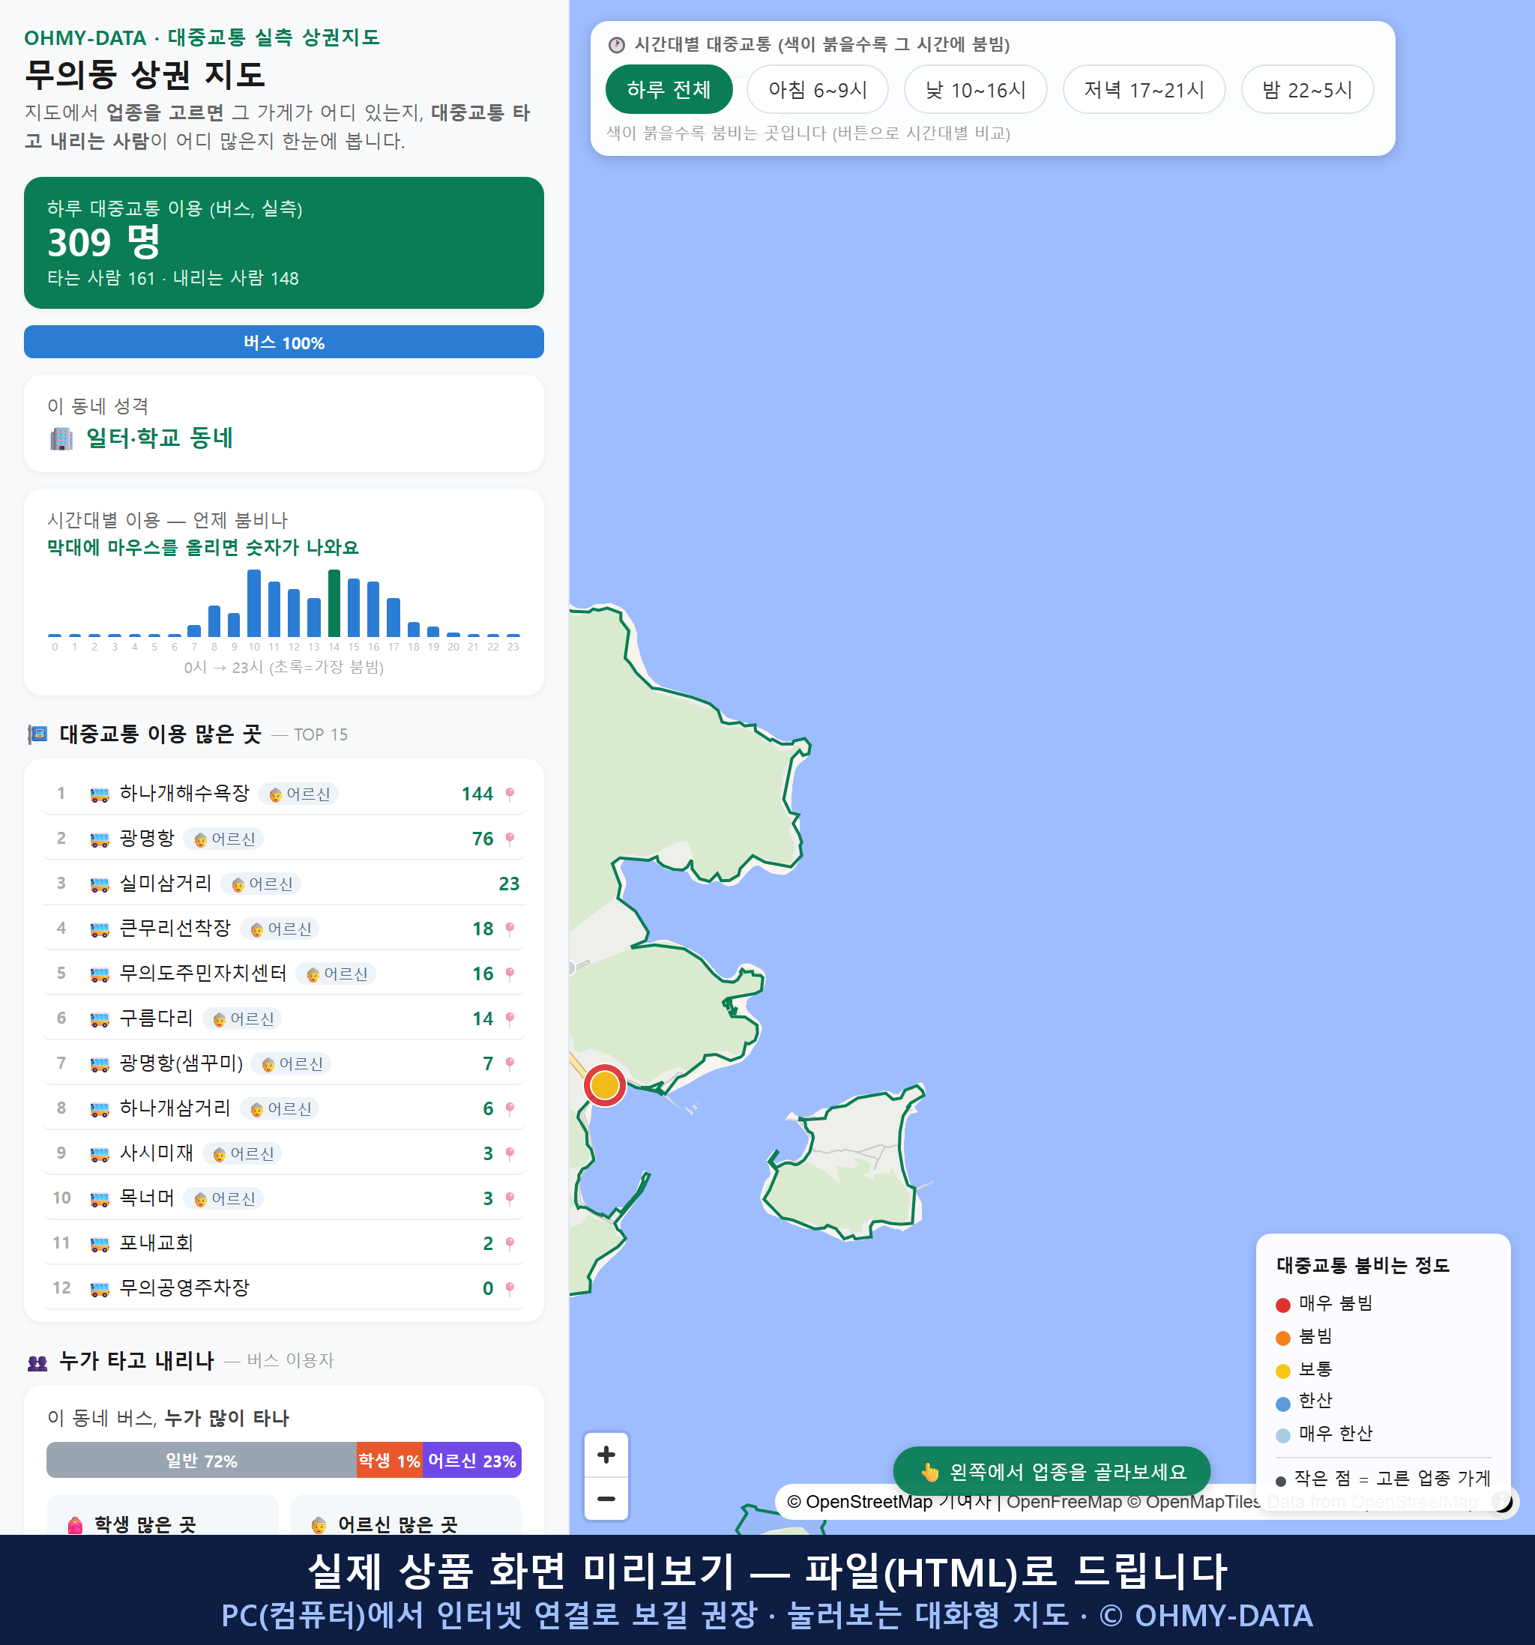The image size is (1535, 1645).
Task: Click the bus icon beside 포내교회
Action: [99, 1245]
